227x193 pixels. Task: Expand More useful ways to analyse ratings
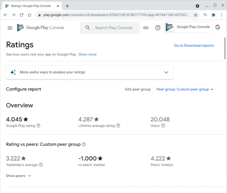pos(90,72)
